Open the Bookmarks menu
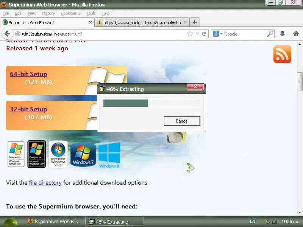 click(71, 13)
